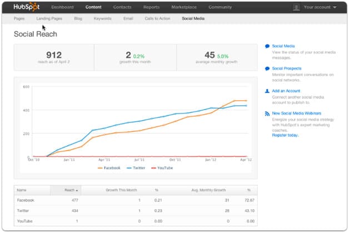Open the New Social Media Webinars link
The width and height of the screenshot is (349, 233).
pyautogui.click(x=296, y=113)
